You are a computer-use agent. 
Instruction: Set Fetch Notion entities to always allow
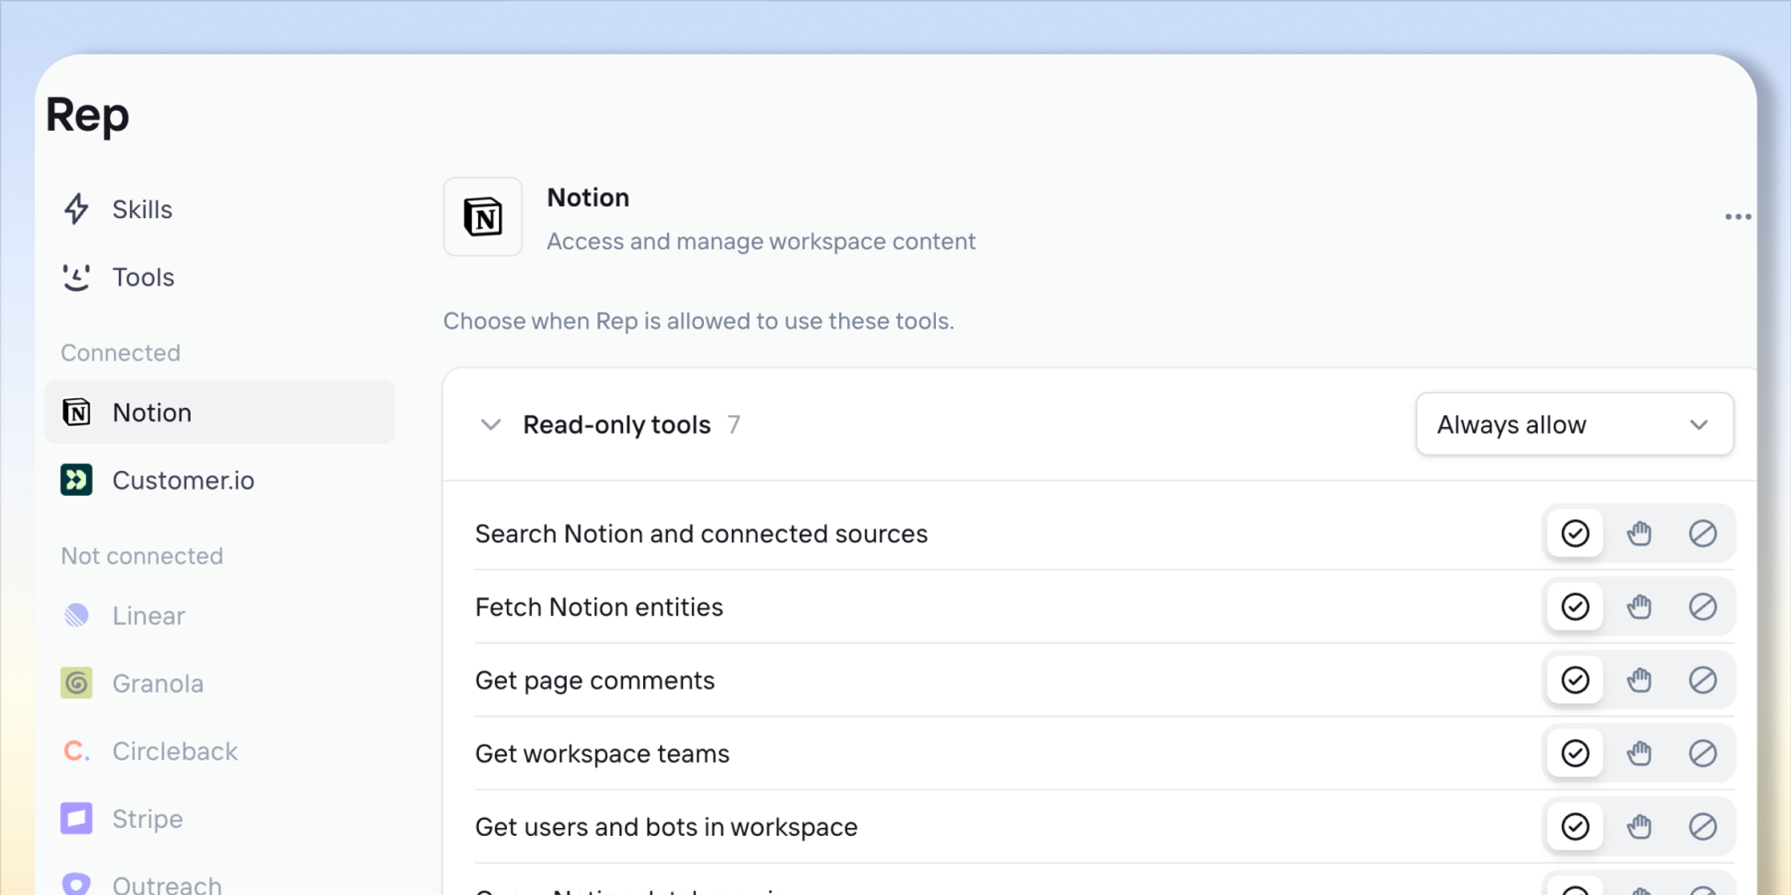pyautogui.click(x=1575, y=607)
